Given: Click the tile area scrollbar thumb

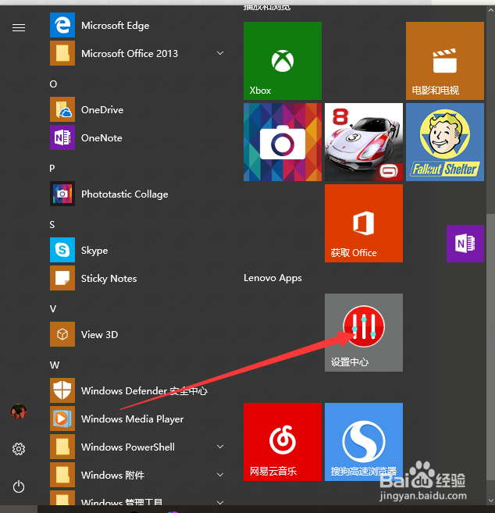Looking at the screenshot, I should [490, 346].
